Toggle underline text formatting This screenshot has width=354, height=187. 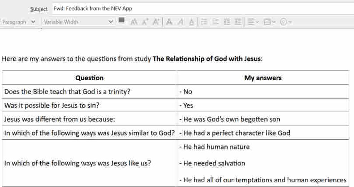point(191,22)
